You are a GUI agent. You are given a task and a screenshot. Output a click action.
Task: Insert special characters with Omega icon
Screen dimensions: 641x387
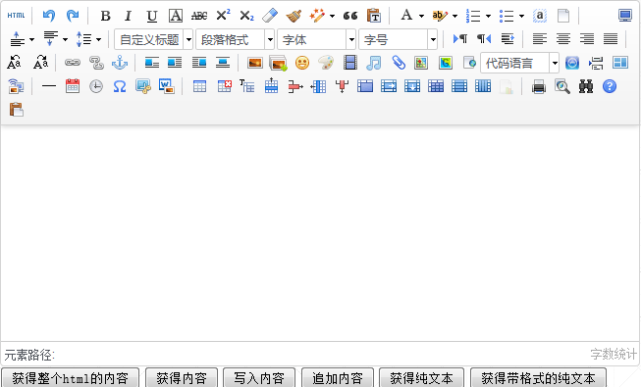click(120, 86)
